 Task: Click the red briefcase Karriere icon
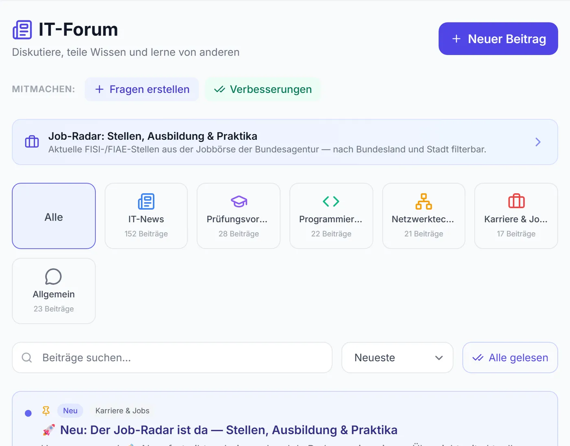(516, 201)
